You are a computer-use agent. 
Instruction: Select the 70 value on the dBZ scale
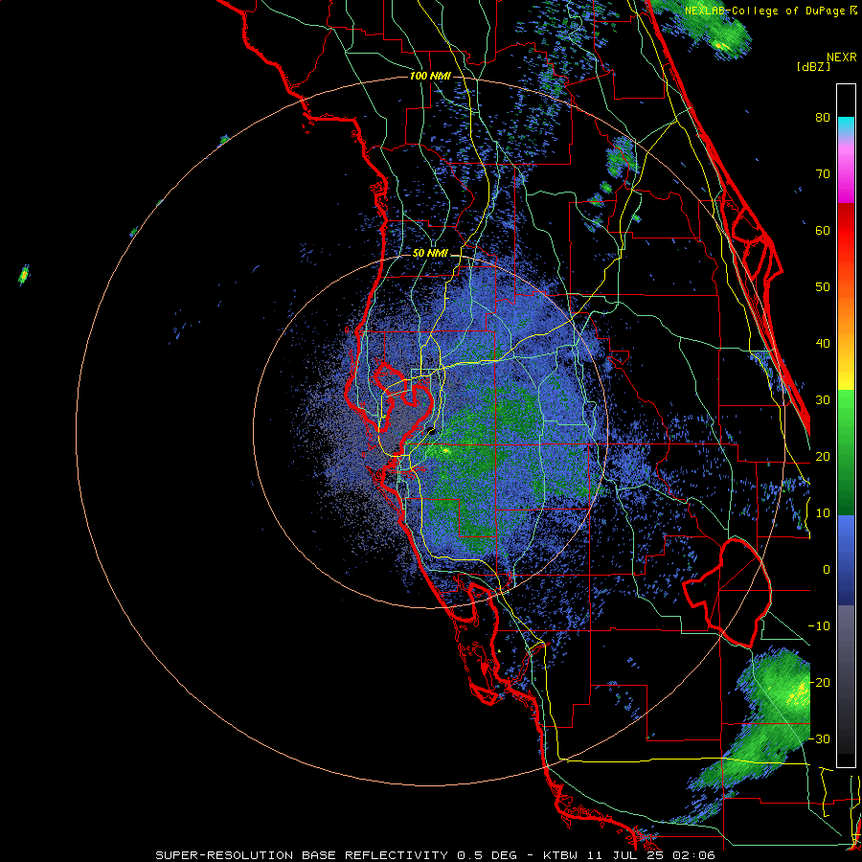823,173
